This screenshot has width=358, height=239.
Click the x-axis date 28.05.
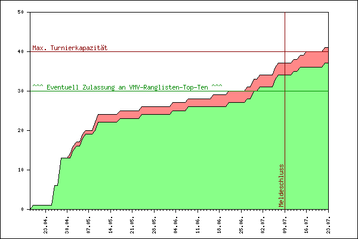coord(155,225)
